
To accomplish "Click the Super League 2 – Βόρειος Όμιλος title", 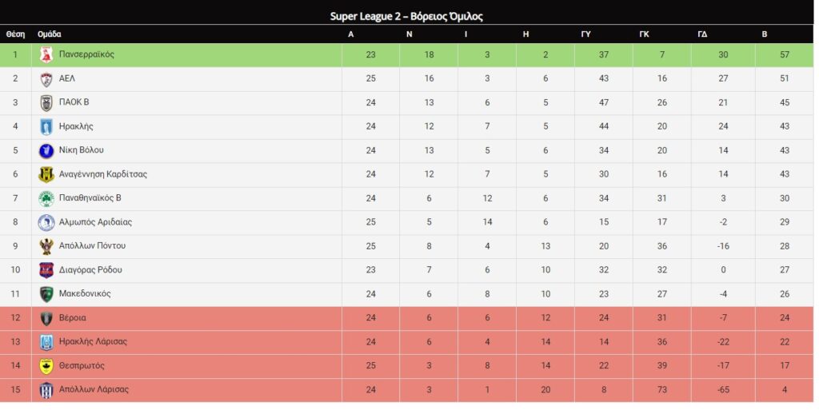I will [406, 16].
